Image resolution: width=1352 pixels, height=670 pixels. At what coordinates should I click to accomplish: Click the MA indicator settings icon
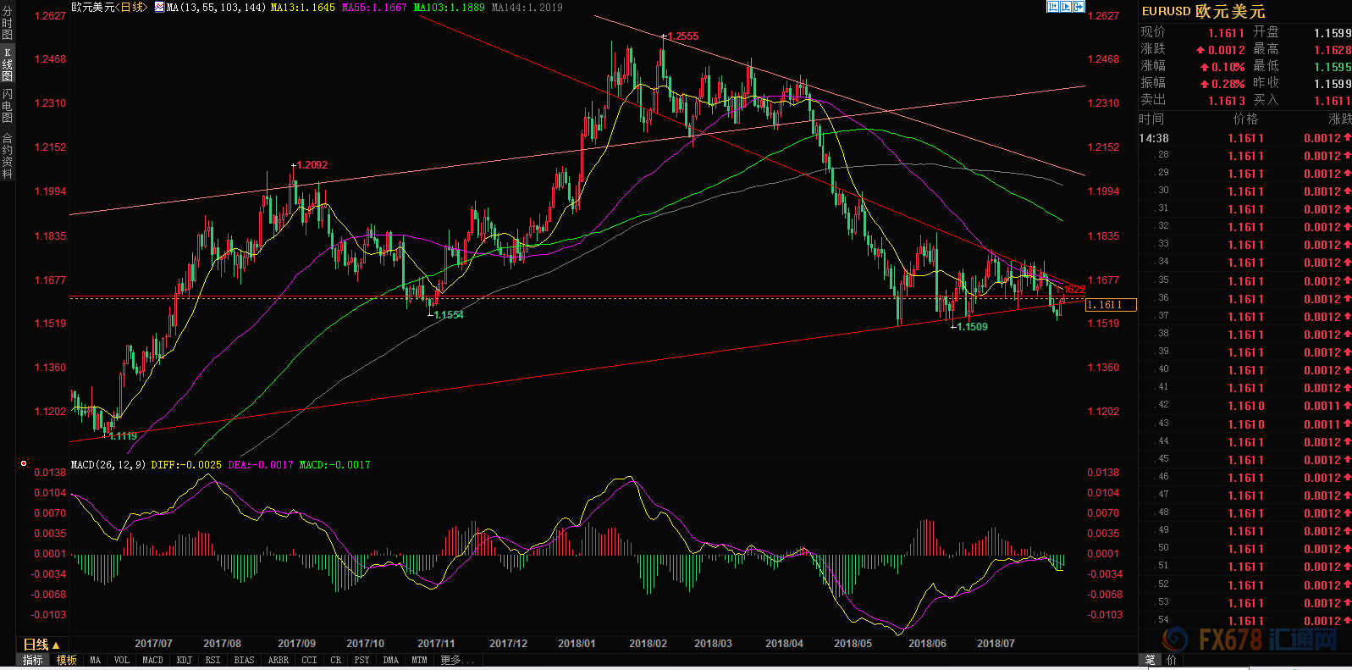pyautogui.click(x=159, y=8)
